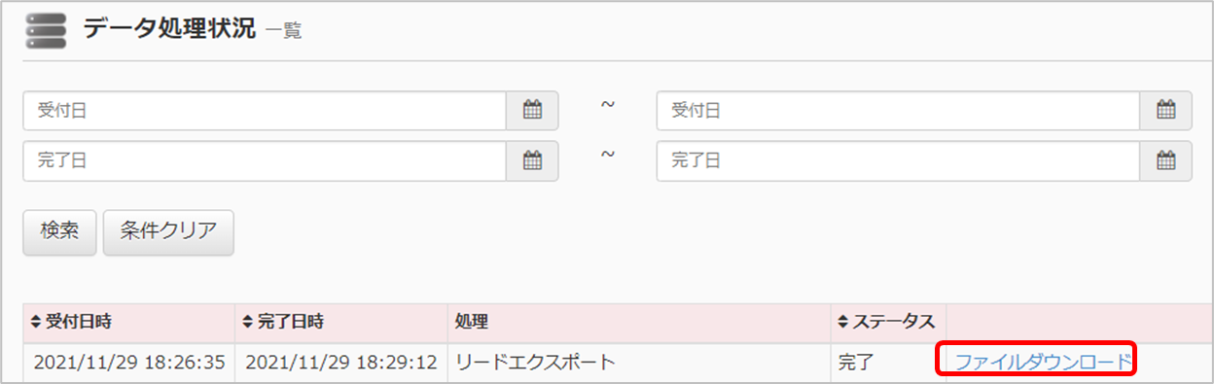The height and width of the screenshot is (384, 1214).
Task: Click the 2021/11/29 18:26:35 timestamp cell
Action: click(129, 363)
